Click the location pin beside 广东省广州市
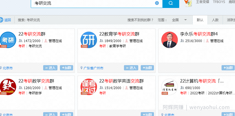 click(81, 68)
